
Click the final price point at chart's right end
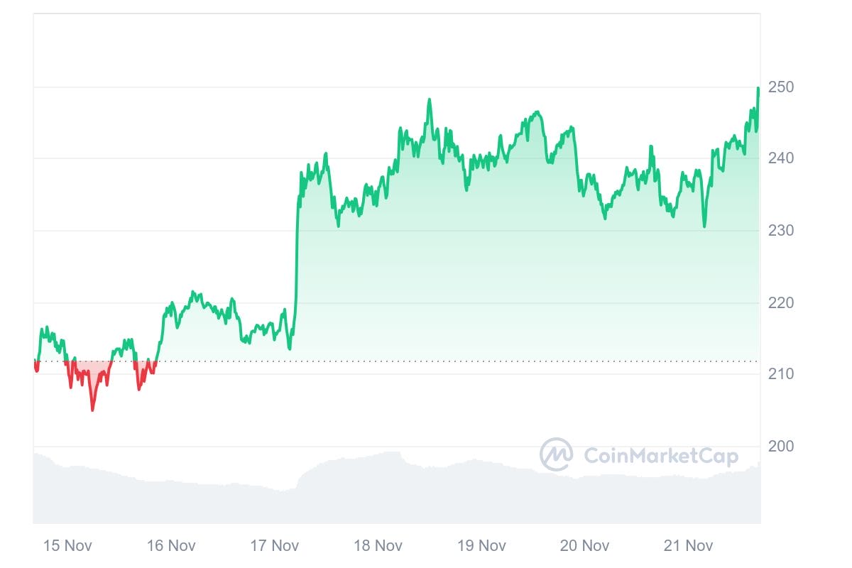[758, 88]
